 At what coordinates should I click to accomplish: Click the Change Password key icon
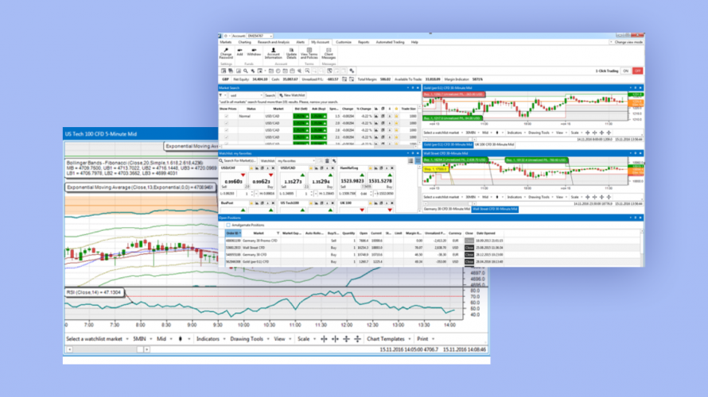[x=226, y=51]
